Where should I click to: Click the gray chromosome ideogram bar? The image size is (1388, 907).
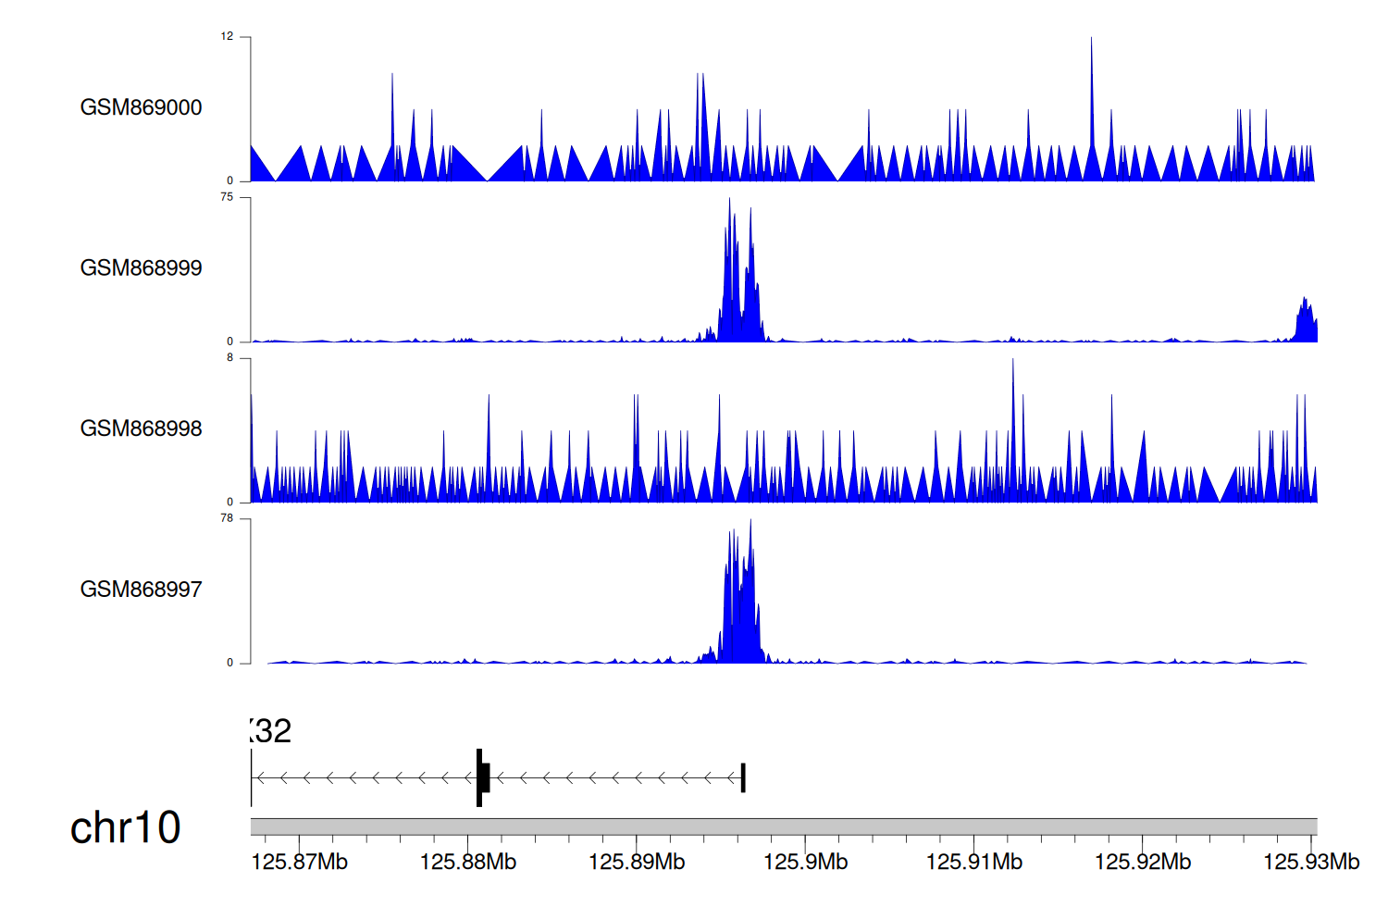[783, 826]
